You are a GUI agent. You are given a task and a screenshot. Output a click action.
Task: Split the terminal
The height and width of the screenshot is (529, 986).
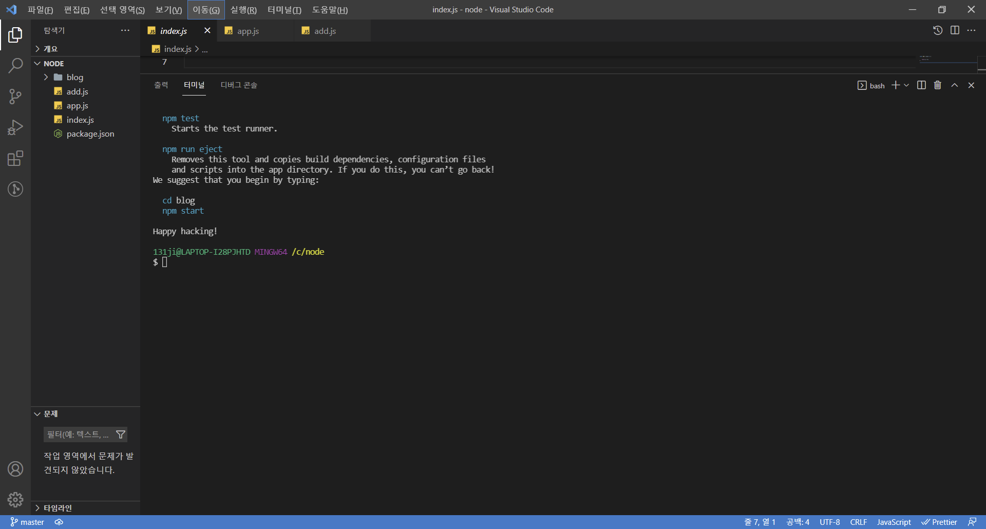point(921,85)
